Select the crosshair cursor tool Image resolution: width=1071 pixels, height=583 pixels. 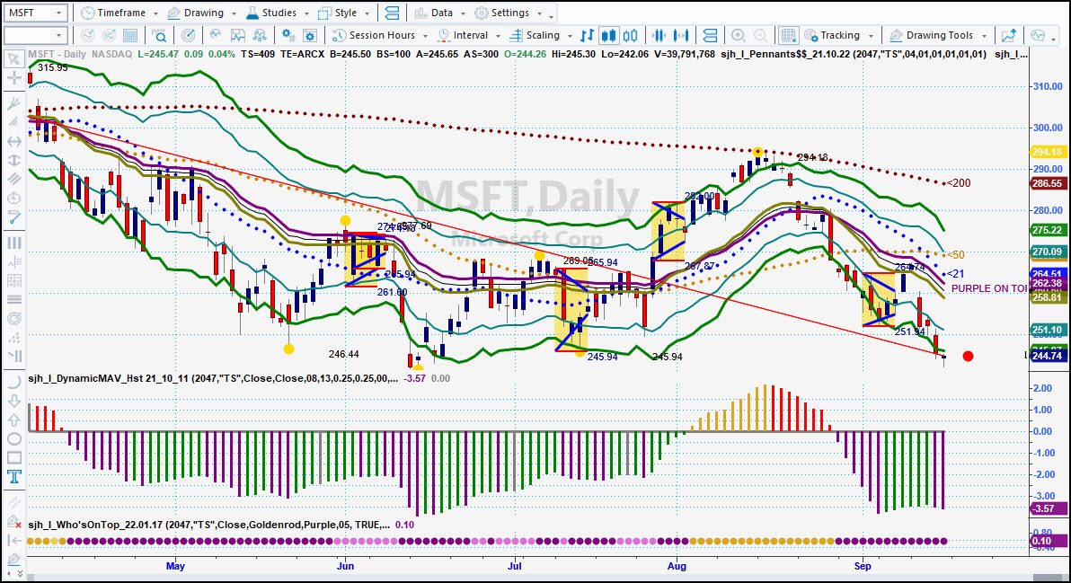(x=13, y=78)
